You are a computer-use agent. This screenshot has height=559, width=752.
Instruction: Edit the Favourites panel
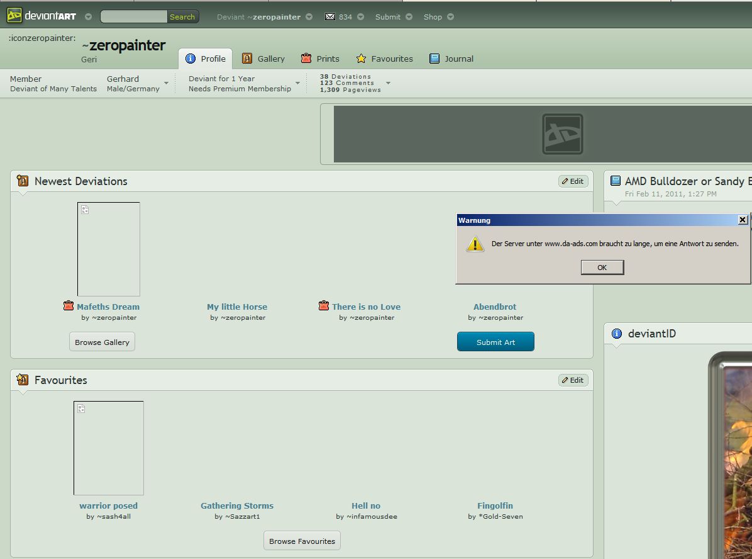pos(573,380)
